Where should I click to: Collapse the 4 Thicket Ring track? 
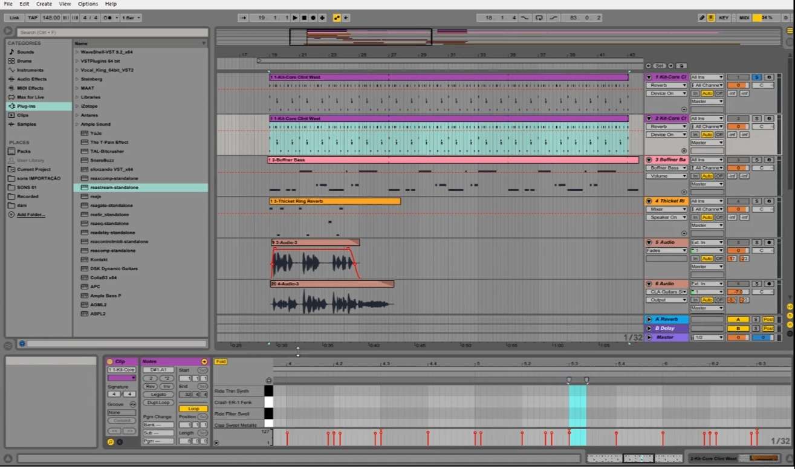click(649, 201)
